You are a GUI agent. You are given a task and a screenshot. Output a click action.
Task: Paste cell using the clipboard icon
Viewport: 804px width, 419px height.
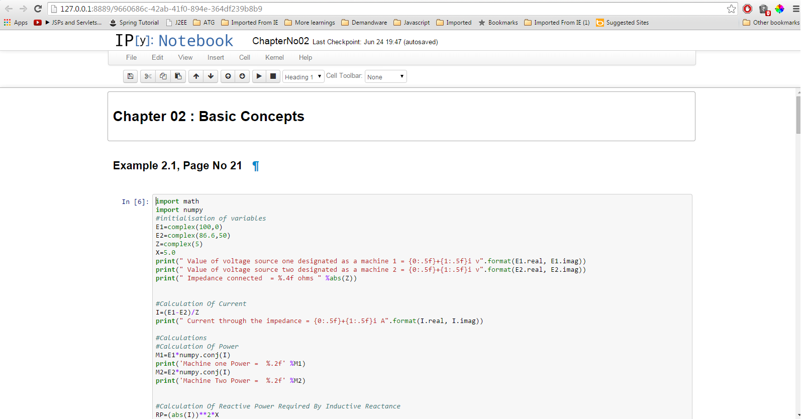pos(178,76)
